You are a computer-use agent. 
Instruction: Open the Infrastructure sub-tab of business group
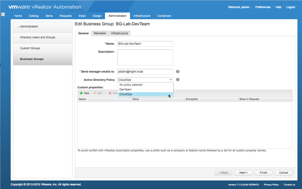pyautogui.click(x=119, y=33)
